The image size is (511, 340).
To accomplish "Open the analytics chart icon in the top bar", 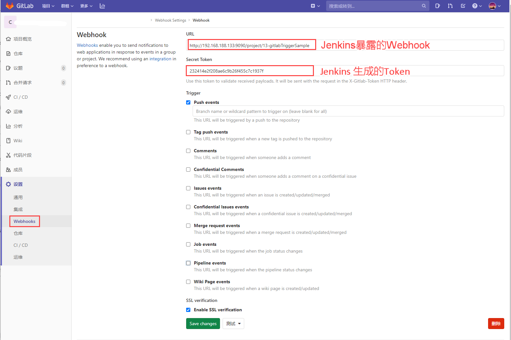I will pos(102,6).
